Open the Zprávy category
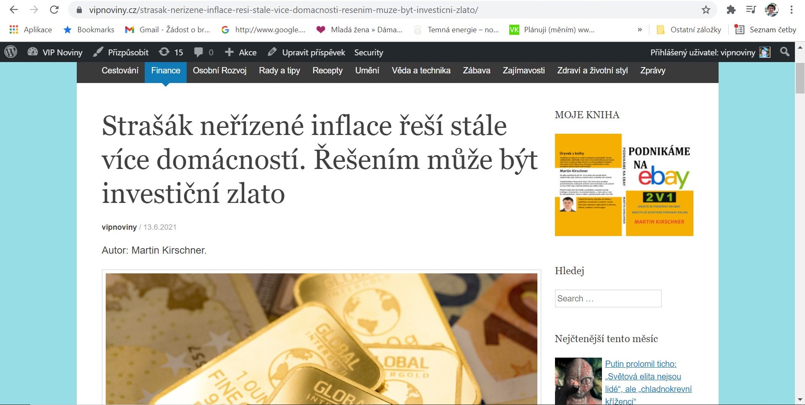Viewport: 805px width, 405px height. (653, 70)
